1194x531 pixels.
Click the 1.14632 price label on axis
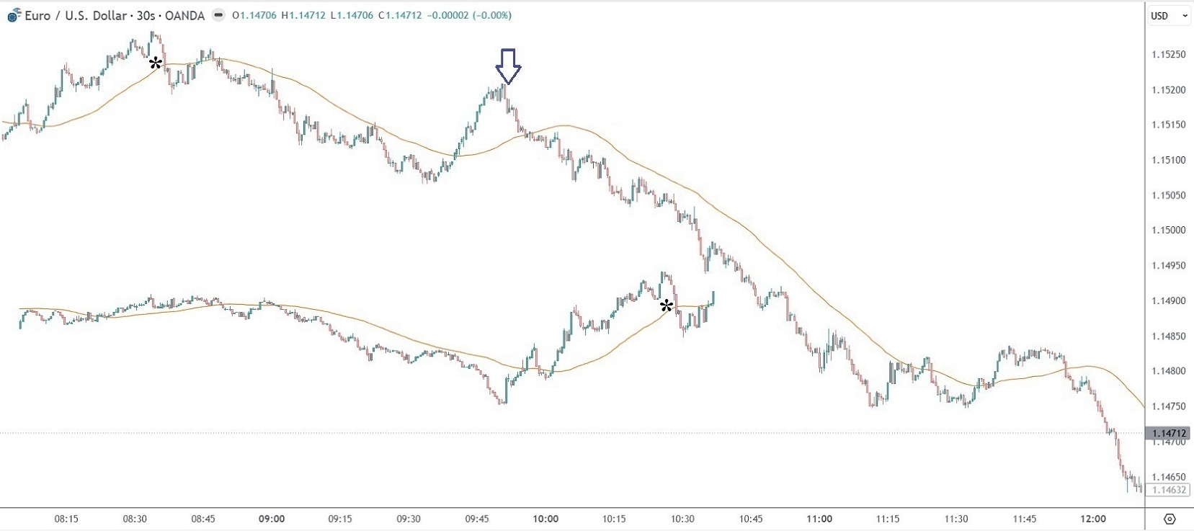coord(1169,490)
